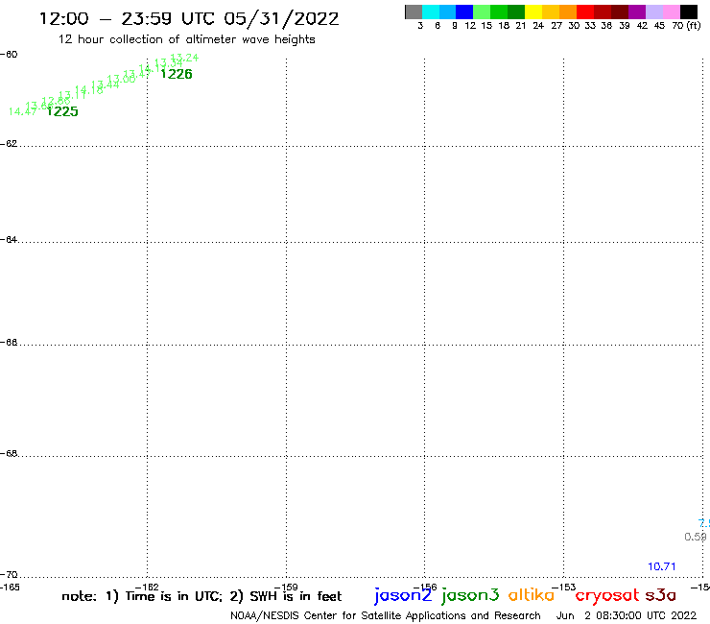The height and width of the screenshot is (624, 710).
Task: Click the lavender swatch in the legend bar
Action: pyautogui.click(x=654, y=12)
